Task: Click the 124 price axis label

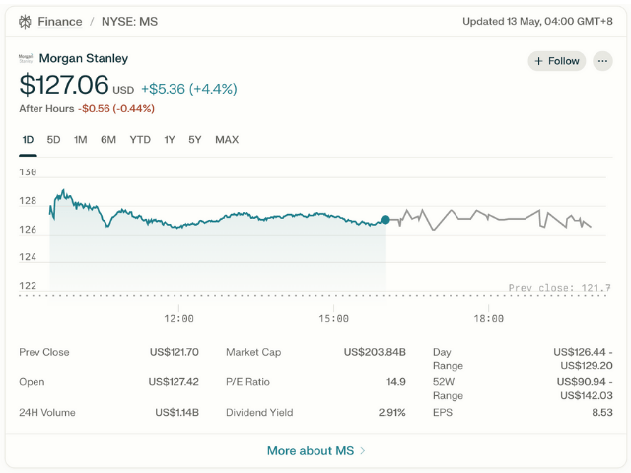Action: pyautogui.click(x=28, y=257)
